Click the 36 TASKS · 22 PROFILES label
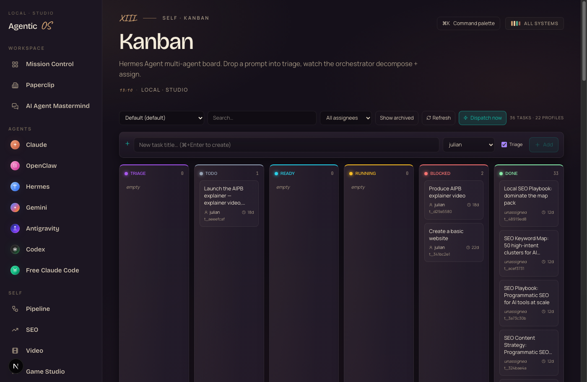 pos(537,118)
